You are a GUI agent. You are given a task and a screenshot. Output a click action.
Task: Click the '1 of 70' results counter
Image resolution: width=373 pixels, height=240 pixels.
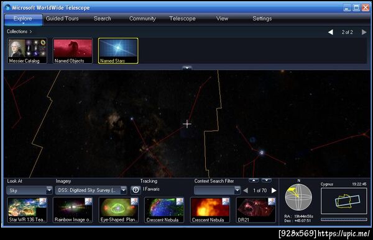[x=260, y=190]
